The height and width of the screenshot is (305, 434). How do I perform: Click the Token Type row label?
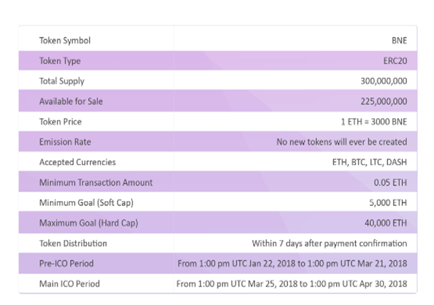[60, 61]
